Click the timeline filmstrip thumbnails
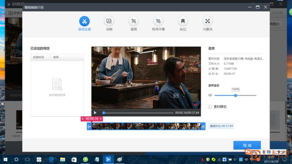This screenshot has width=292, height=164. coord(146,126)
